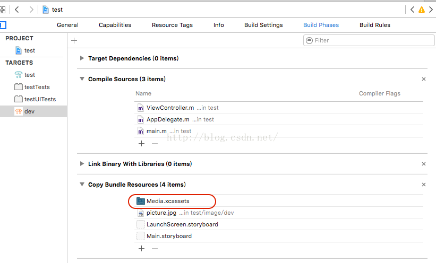
Task: Select the test project item
Action: [x=29, y=50]
